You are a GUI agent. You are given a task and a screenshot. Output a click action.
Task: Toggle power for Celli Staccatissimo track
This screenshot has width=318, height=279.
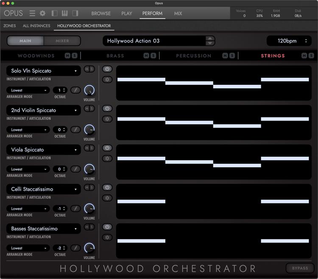coord(107,187)
